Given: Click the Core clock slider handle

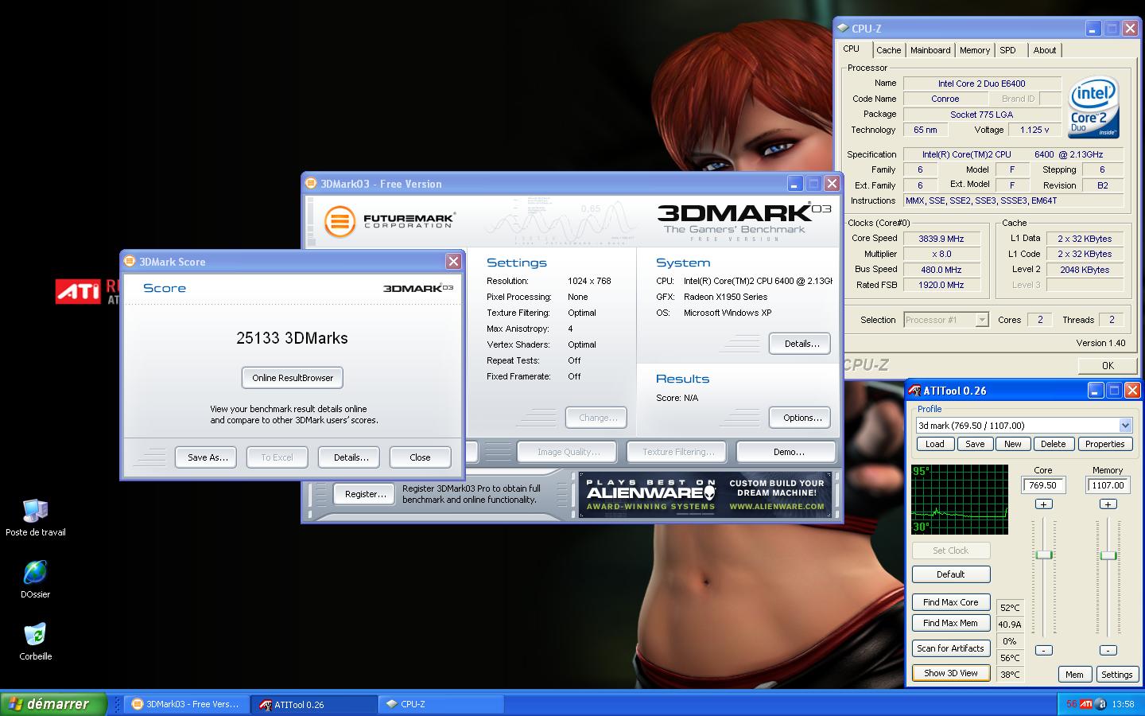Looking at the screenshot, I should coord(1043,555).
